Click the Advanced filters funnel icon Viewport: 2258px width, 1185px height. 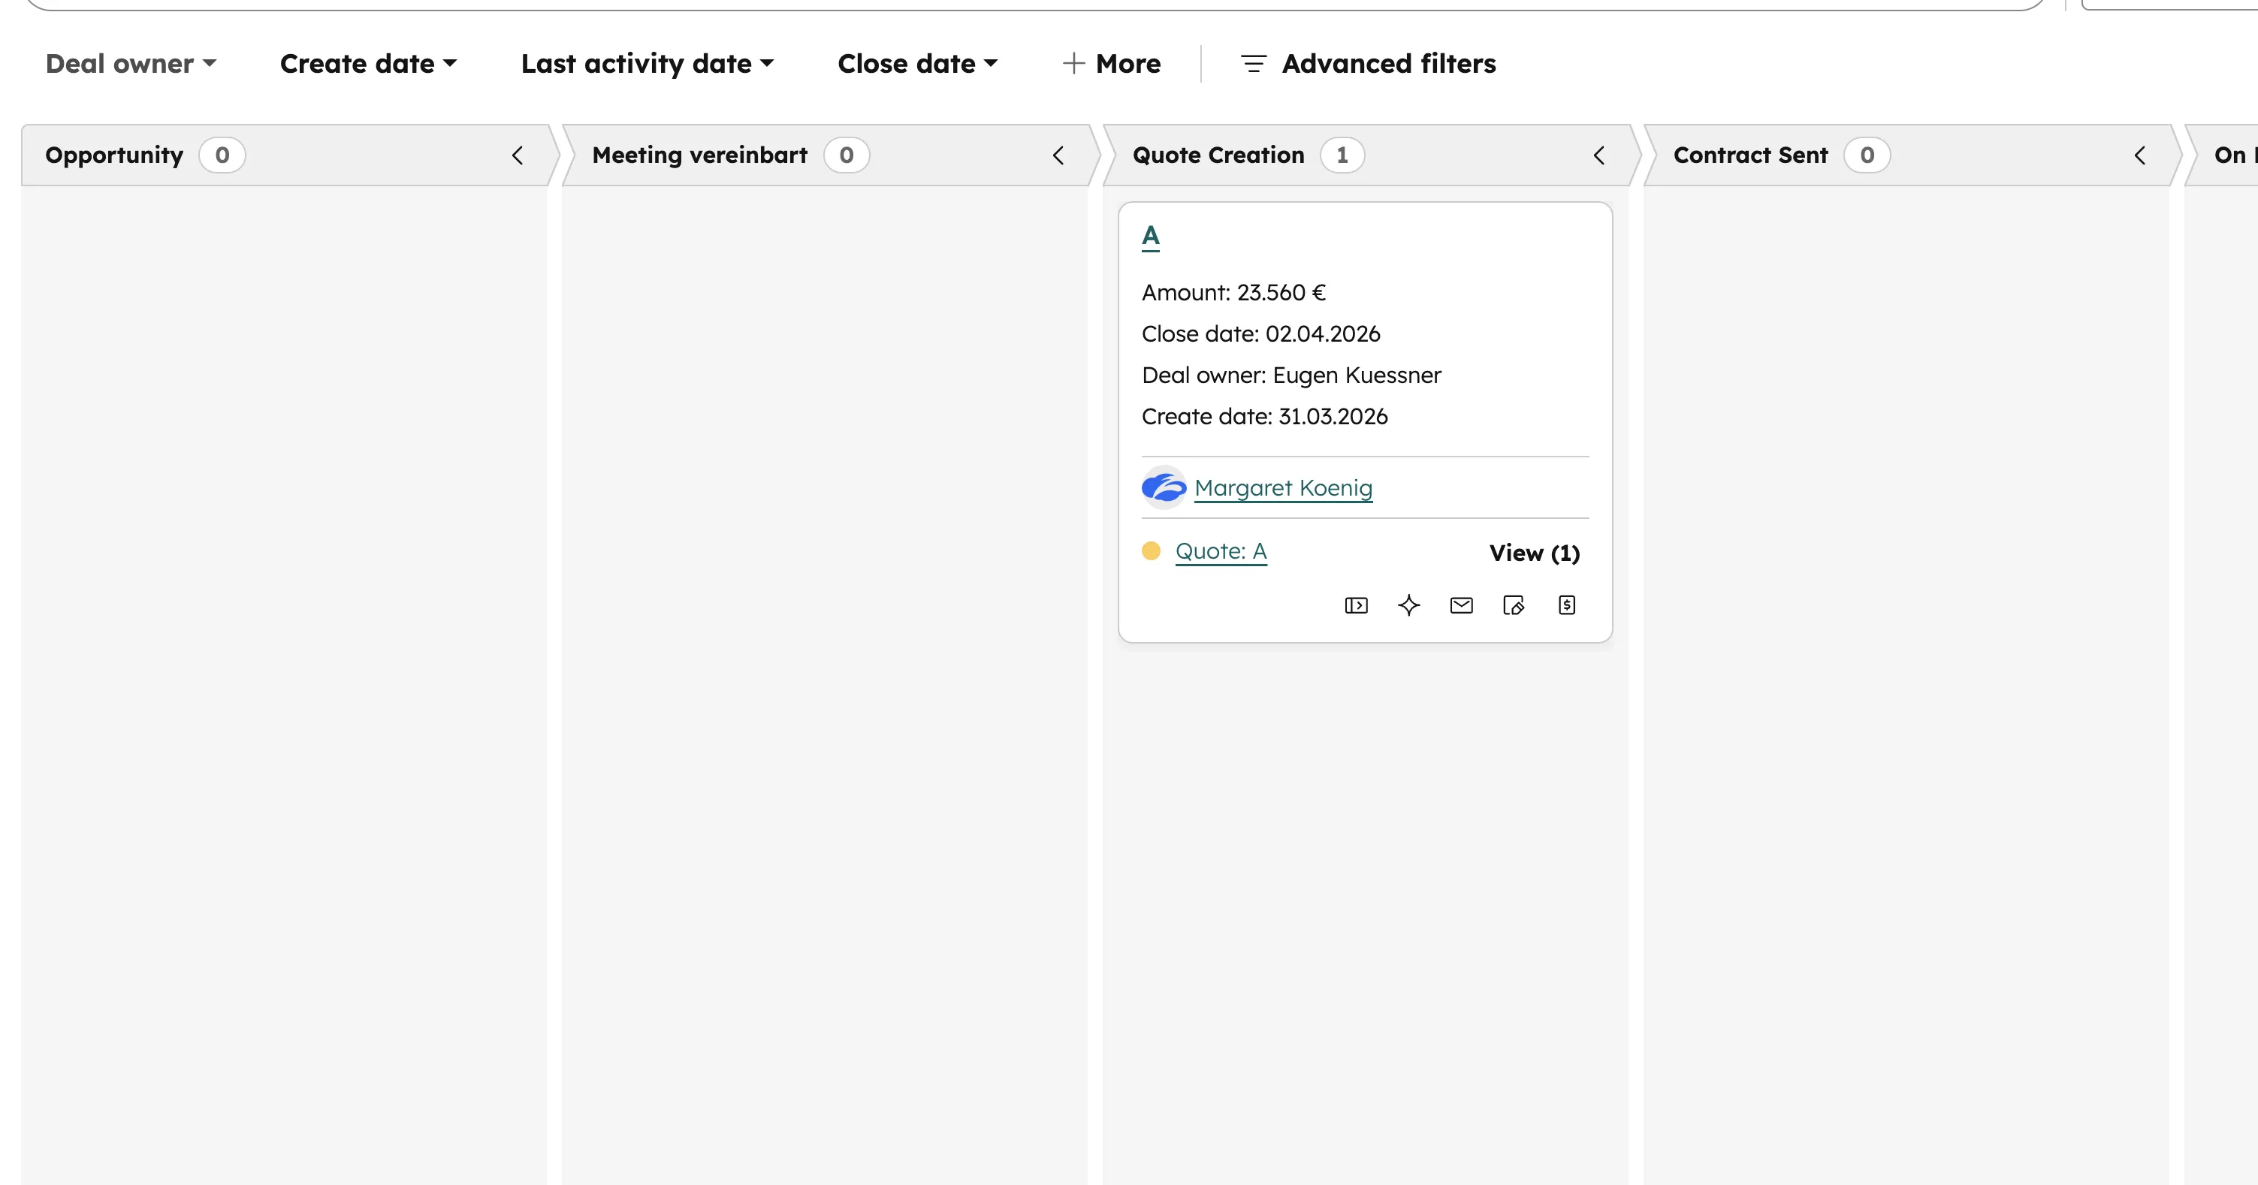[1253, 63]
